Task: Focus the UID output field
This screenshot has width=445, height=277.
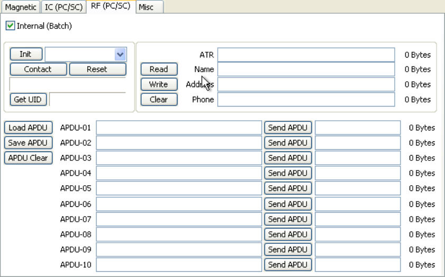Action: (87, 99)
